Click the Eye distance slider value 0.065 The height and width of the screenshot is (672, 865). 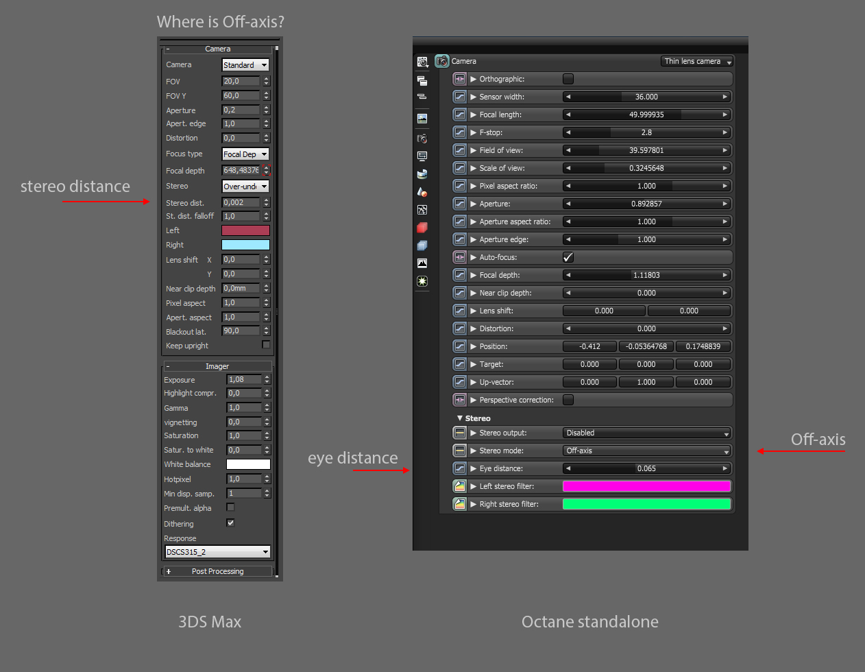tap(646, 468)
